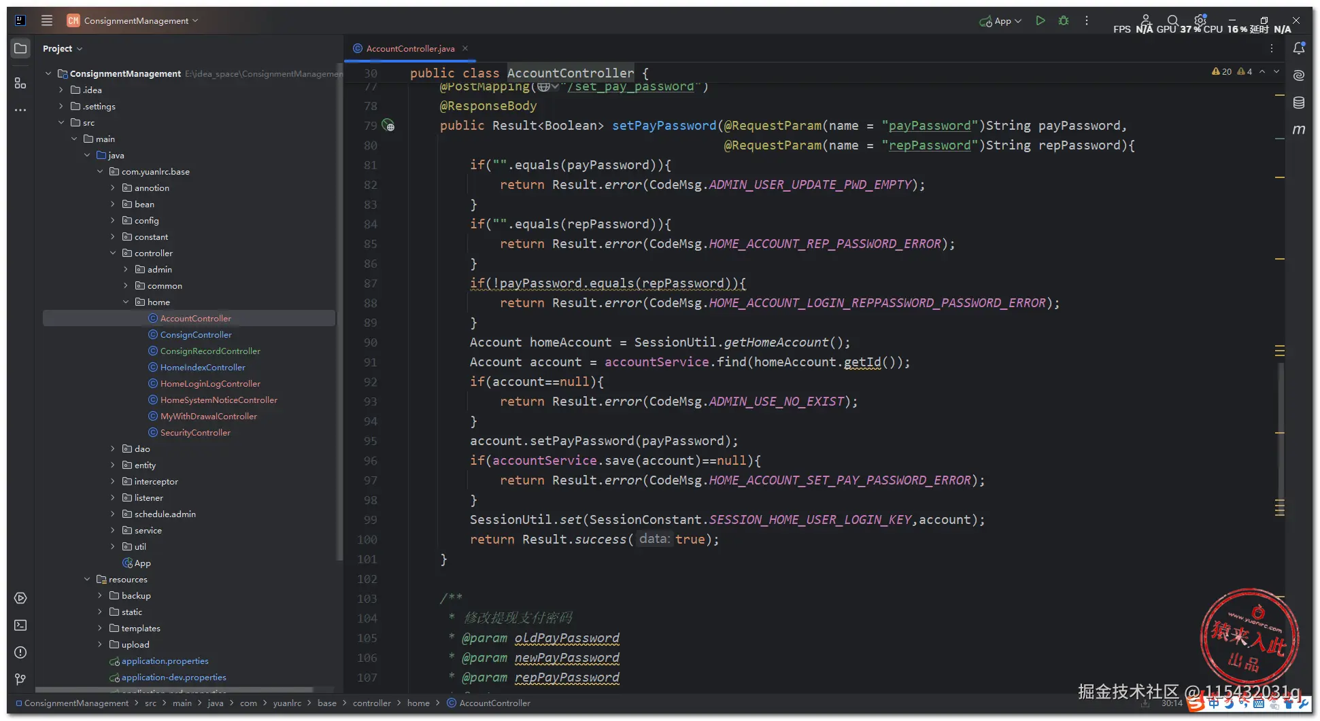Go to next highlighted problem arrow

click(x=1276, y=71)
